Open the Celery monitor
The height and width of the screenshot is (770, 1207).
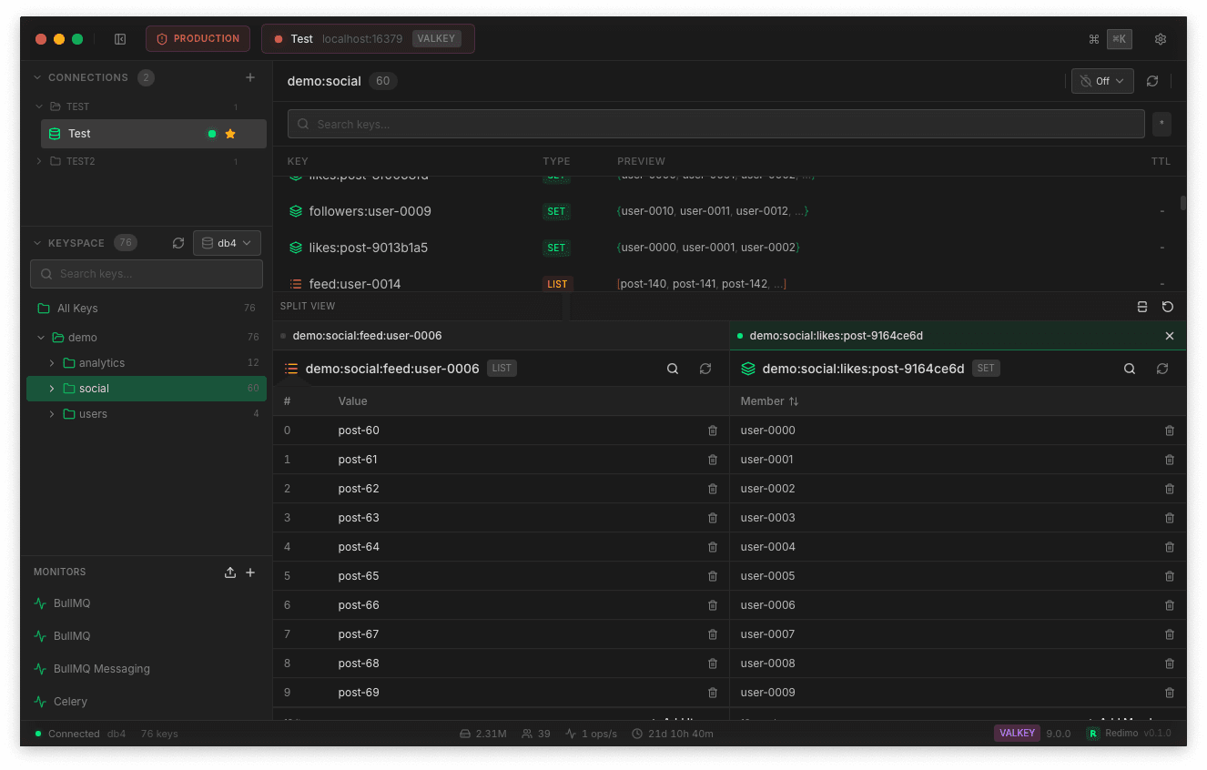[x=70, y=702]
